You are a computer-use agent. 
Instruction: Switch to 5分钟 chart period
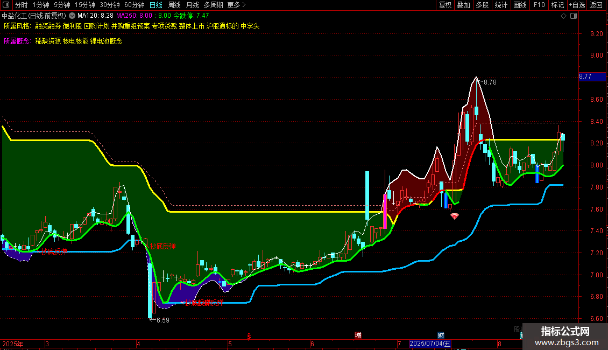point(62,5)
